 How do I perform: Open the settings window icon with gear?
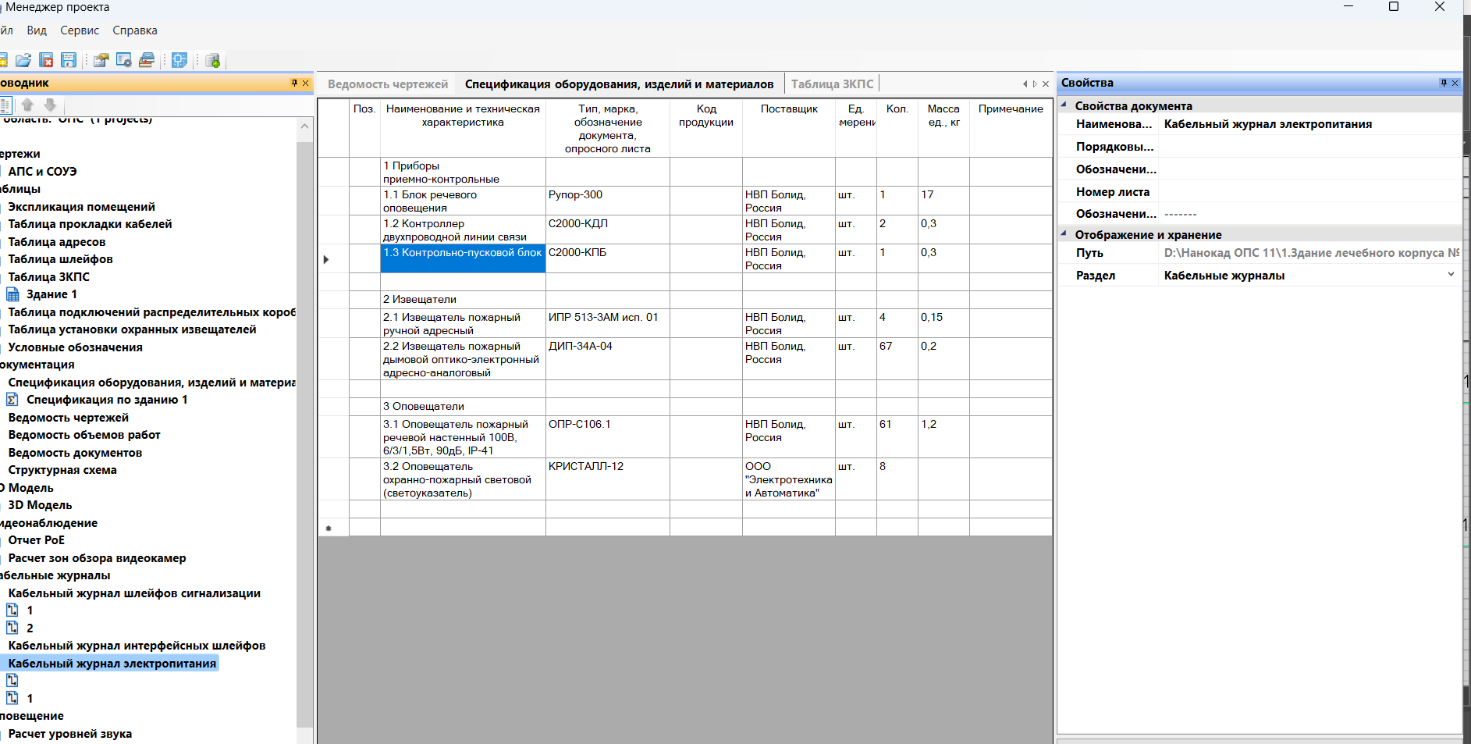[x=123, y=60]
